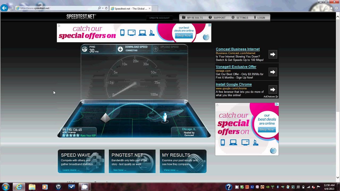Click the IE Home icon

[326, 8]
